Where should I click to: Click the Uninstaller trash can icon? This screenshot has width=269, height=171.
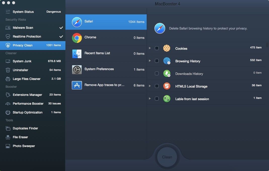pyautogui.click(x=8, y=70)
